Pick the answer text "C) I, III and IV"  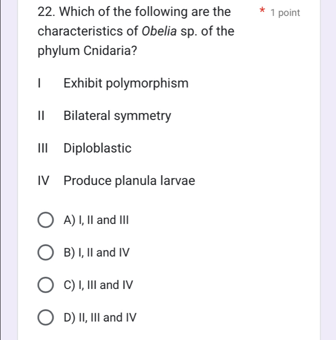tap(98, 285)
